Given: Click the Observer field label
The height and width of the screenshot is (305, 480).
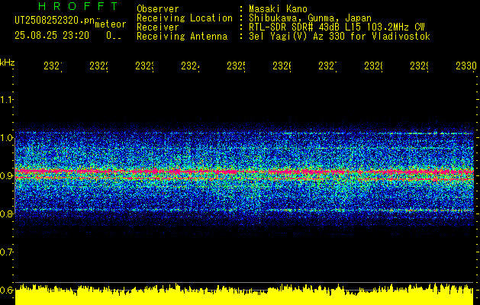Looking at the screenshot, I should click(158, 9).
